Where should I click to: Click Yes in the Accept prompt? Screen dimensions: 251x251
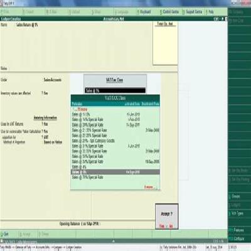pyautogui.click(x=162, y=226)
